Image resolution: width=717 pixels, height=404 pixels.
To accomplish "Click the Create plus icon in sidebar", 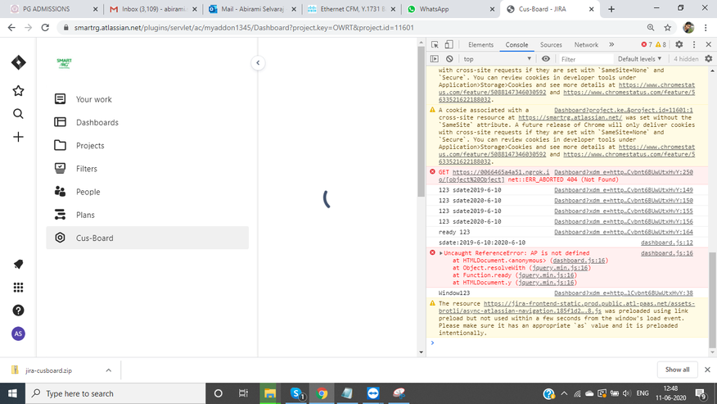I will click(18, 137).
